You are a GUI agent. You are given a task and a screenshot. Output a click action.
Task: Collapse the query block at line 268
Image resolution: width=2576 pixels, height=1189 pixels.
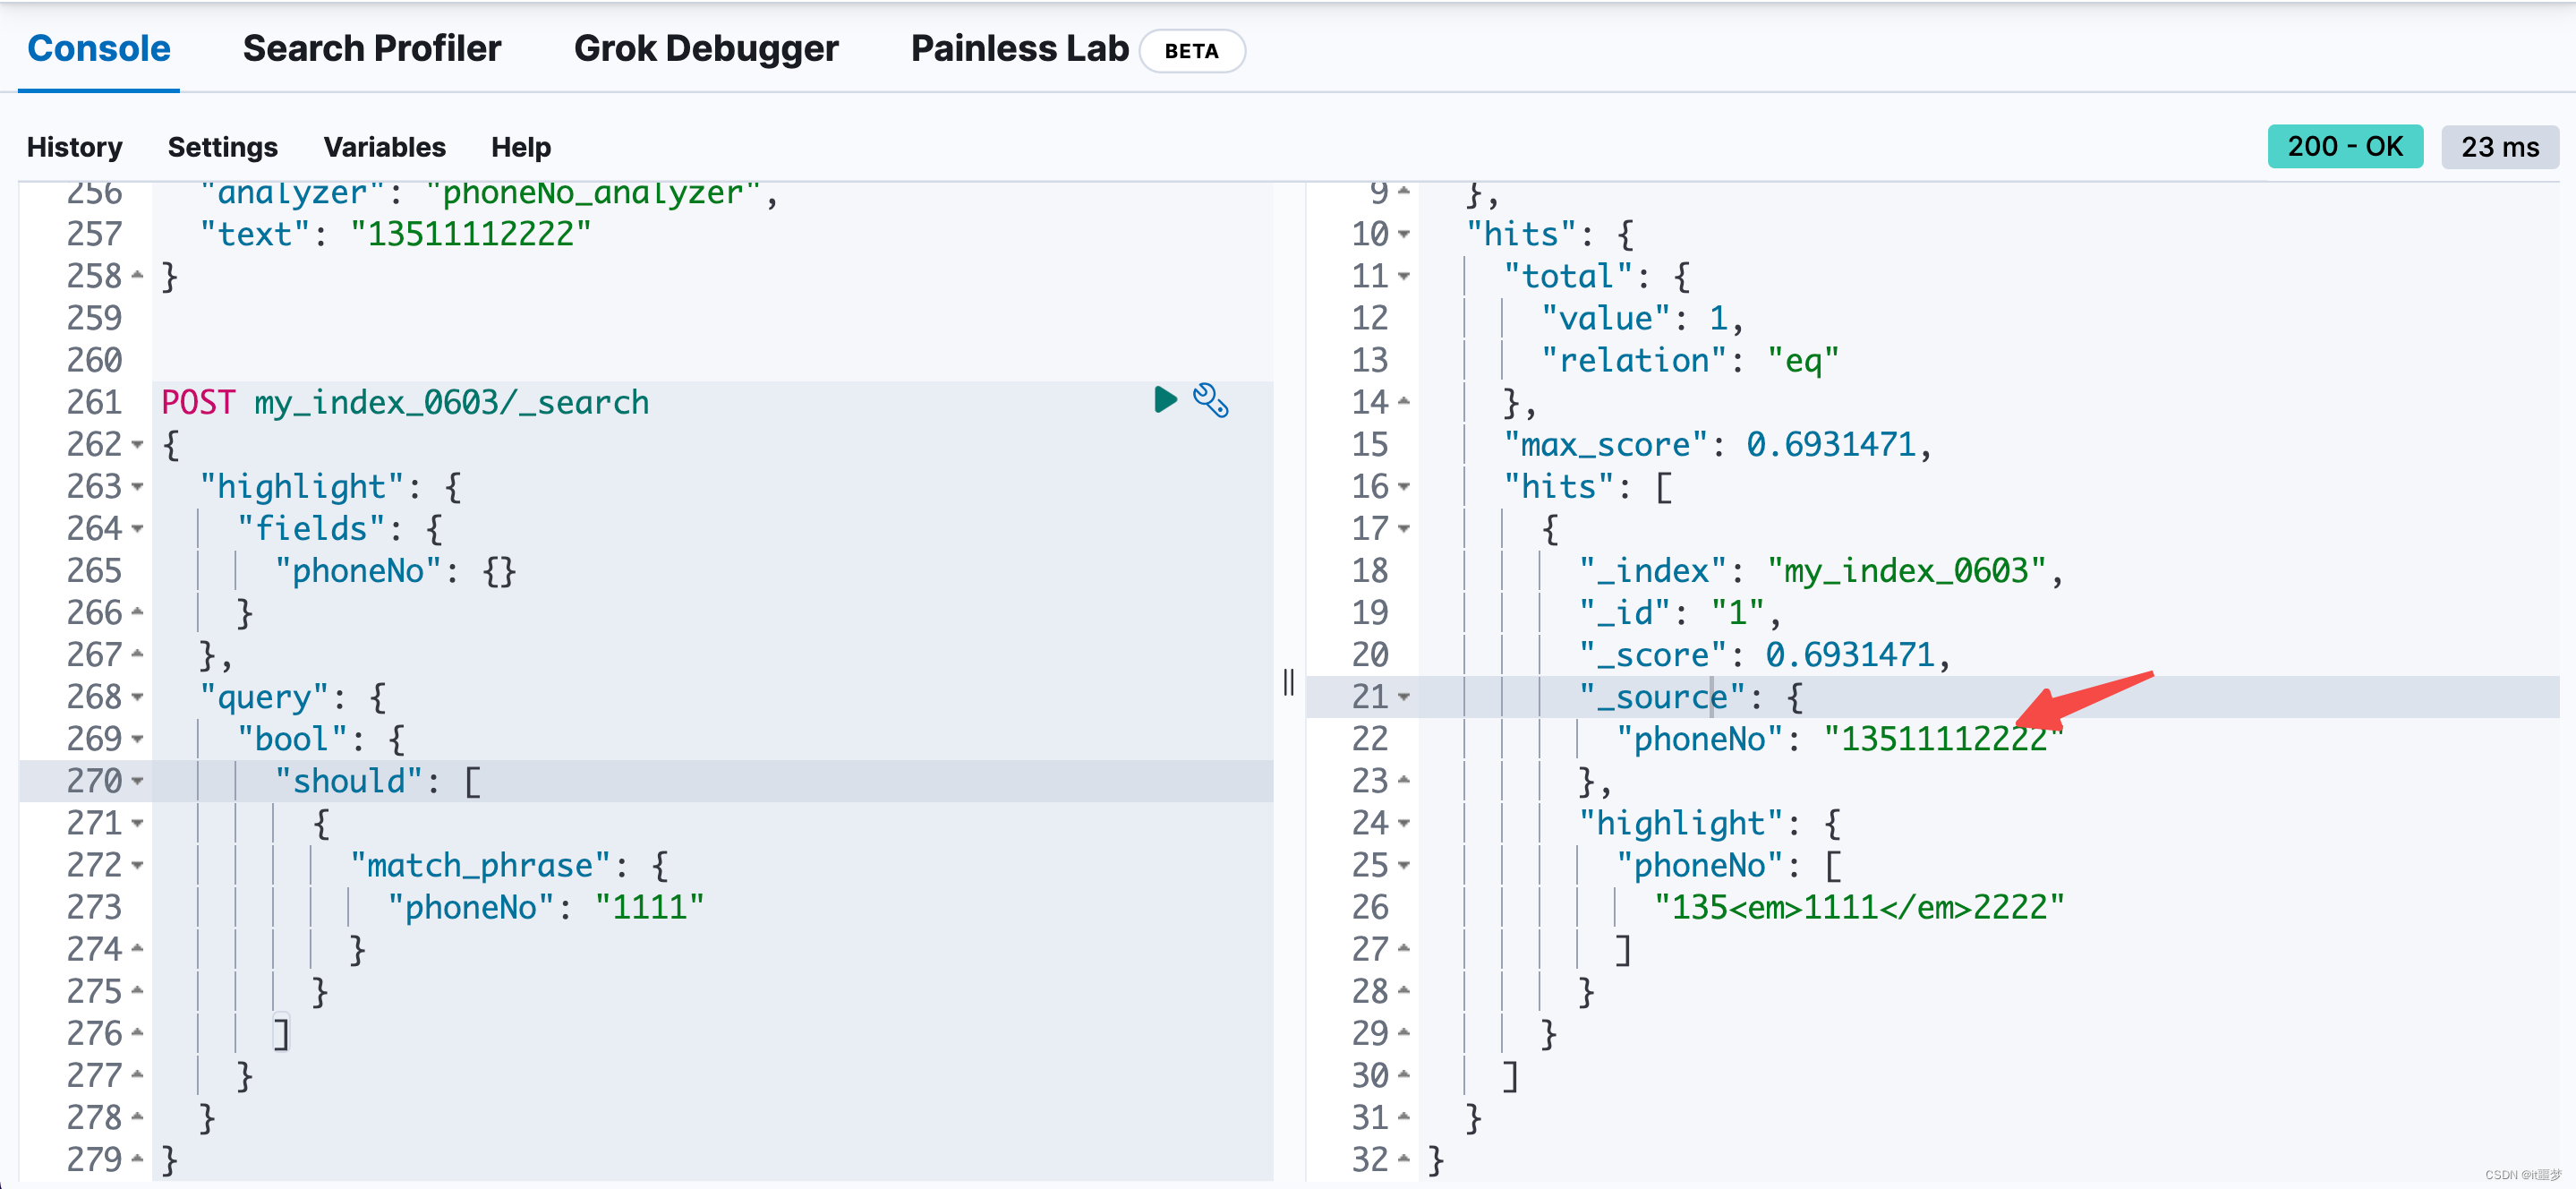click(137, 697)
